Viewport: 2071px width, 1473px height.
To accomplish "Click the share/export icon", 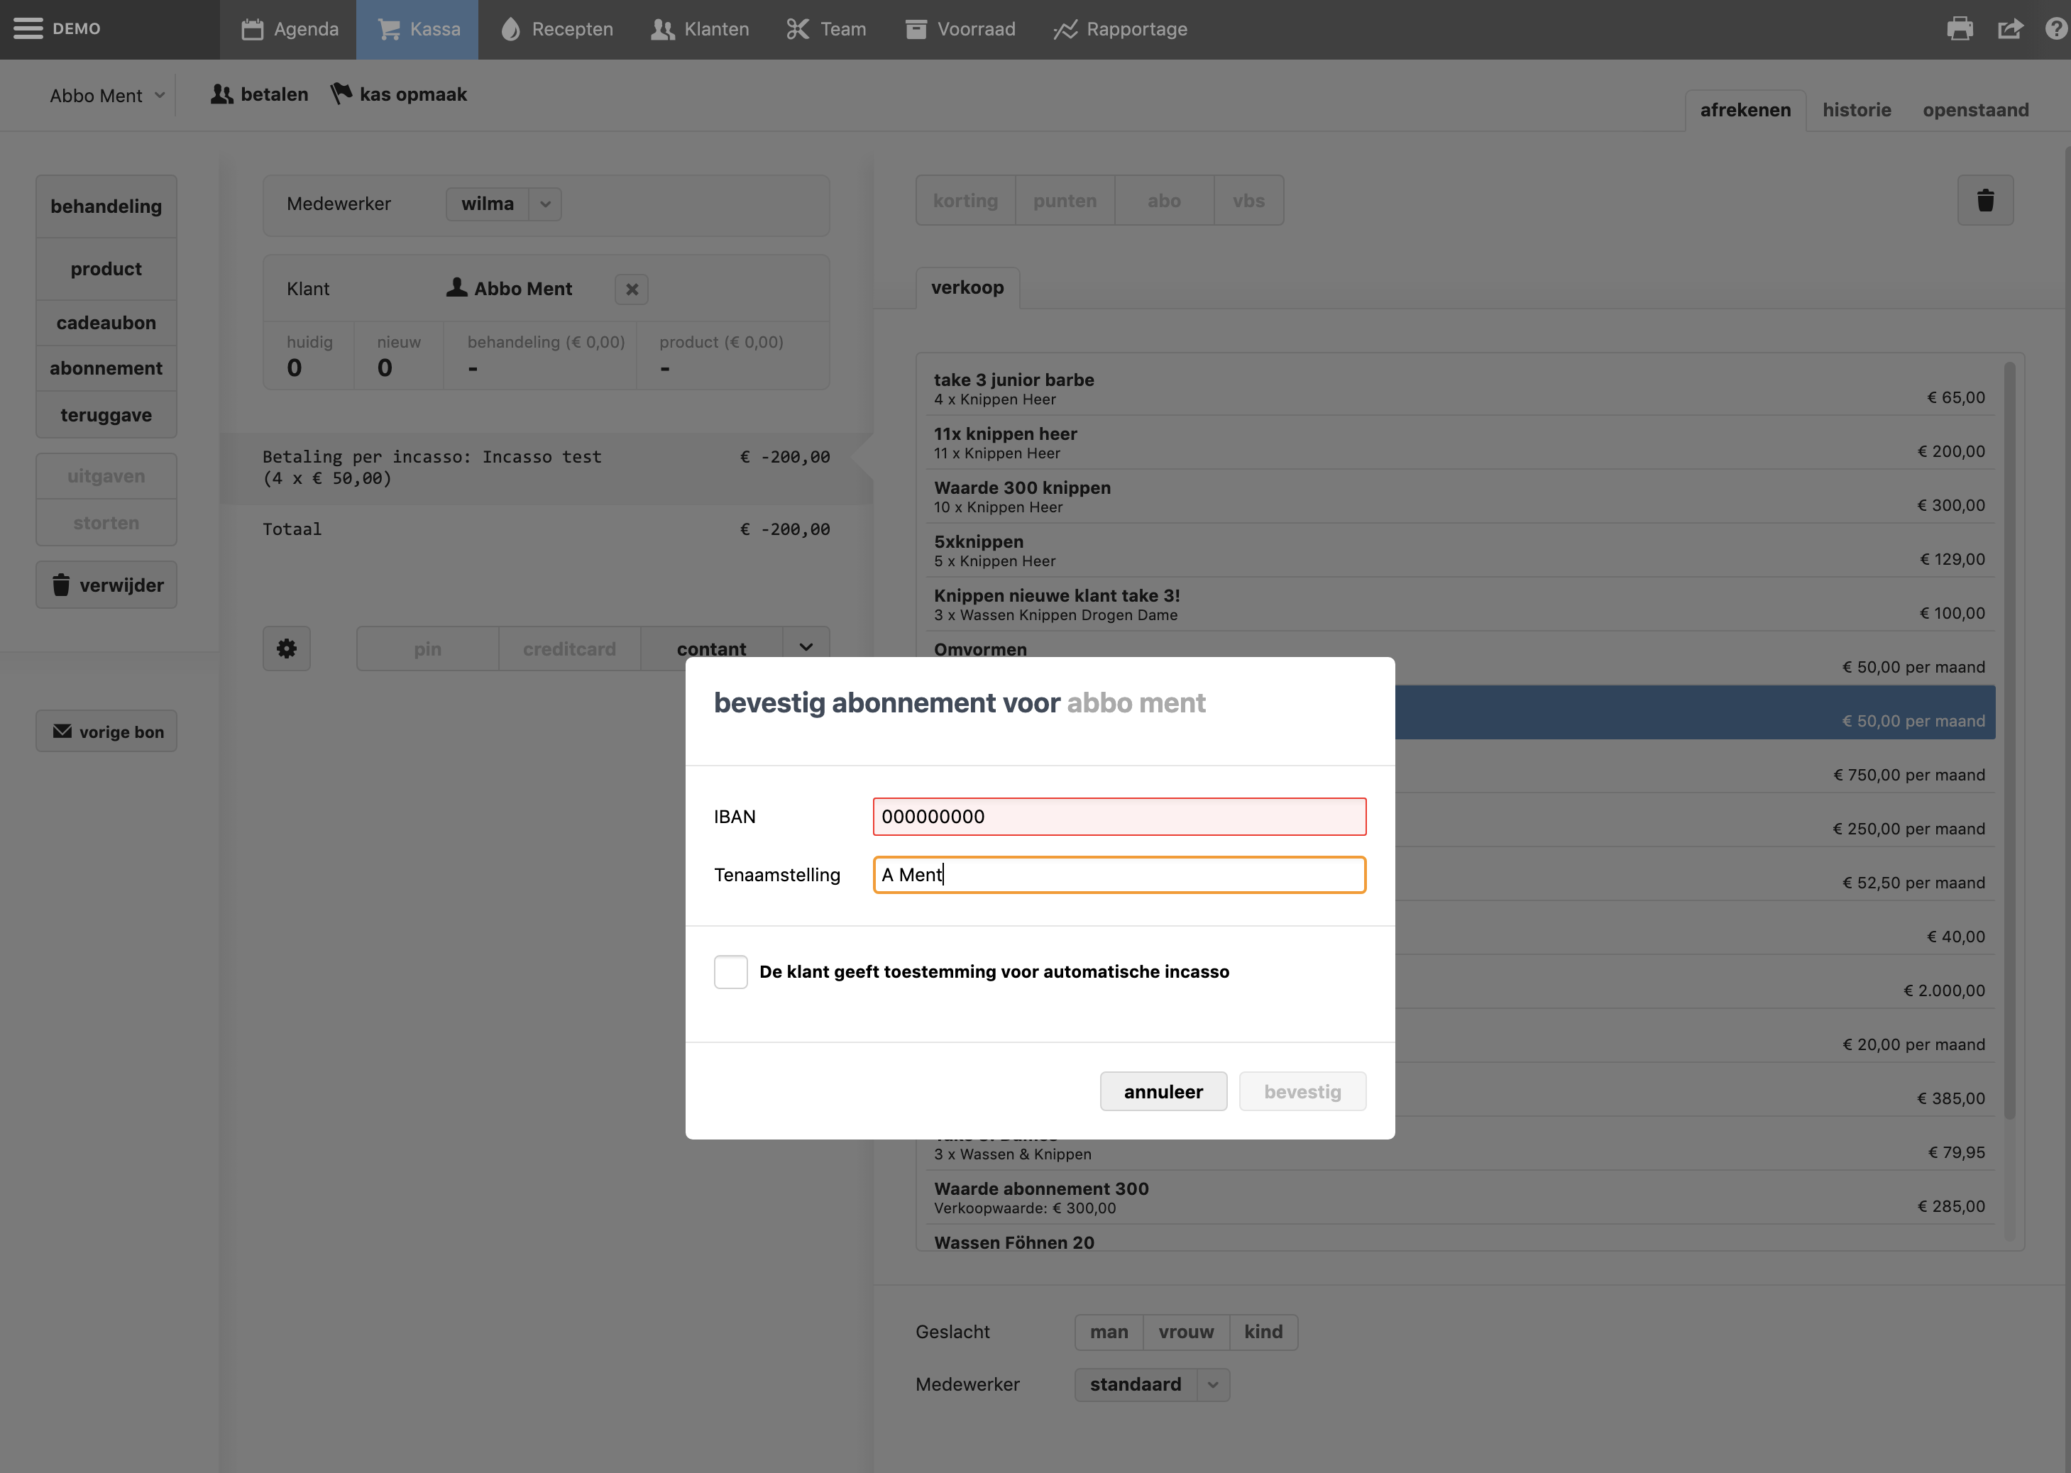I will (x=2009, y=29).
